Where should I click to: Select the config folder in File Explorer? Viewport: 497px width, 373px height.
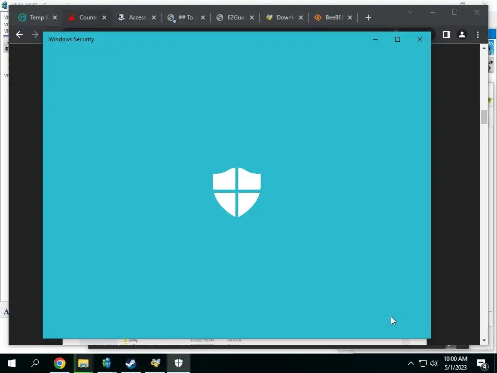pyautogui.click(x=133, y=340)
